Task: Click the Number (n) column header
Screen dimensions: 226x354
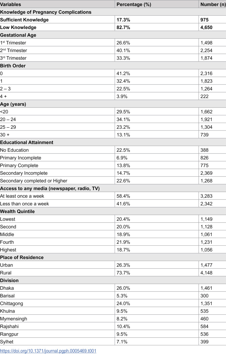Action: [x=213, y=4]
